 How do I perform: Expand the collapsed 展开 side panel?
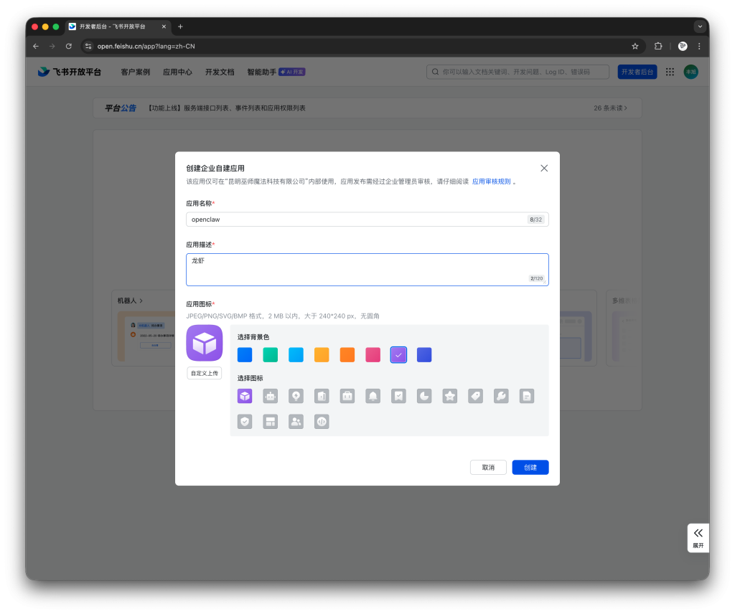click(x=698, y=537)
